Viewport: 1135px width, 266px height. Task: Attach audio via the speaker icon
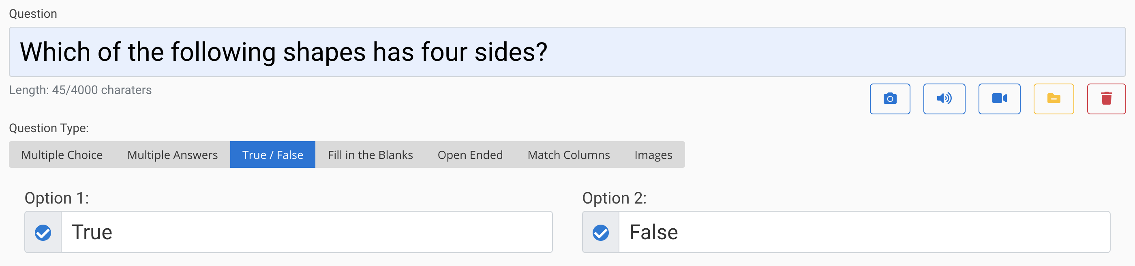point(944,99)
